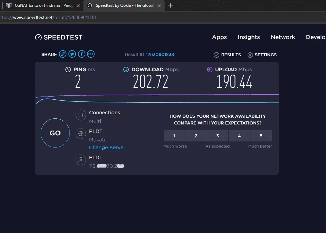Click the As expected label
The width and height of the screenshot is (326, 233).
[218, 146]
